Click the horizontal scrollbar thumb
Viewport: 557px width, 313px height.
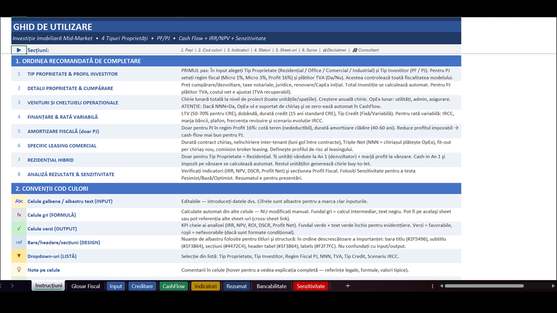[484, 286]
